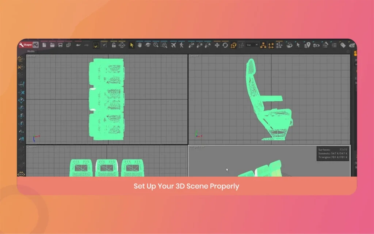Image resolution: width=374 pixels, height=234 pixels.
Task: Save with the floppy disk icon
Action: 60,45
